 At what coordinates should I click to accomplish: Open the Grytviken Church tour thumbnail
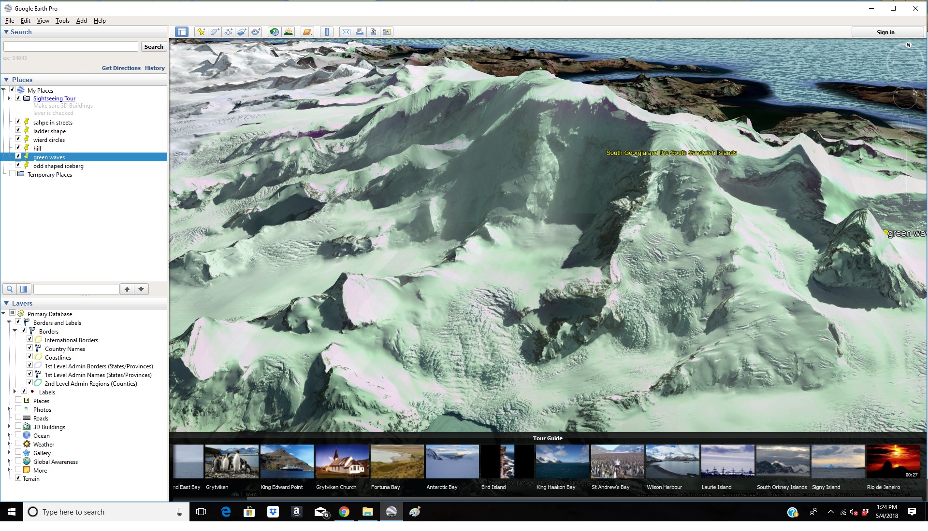342,461
